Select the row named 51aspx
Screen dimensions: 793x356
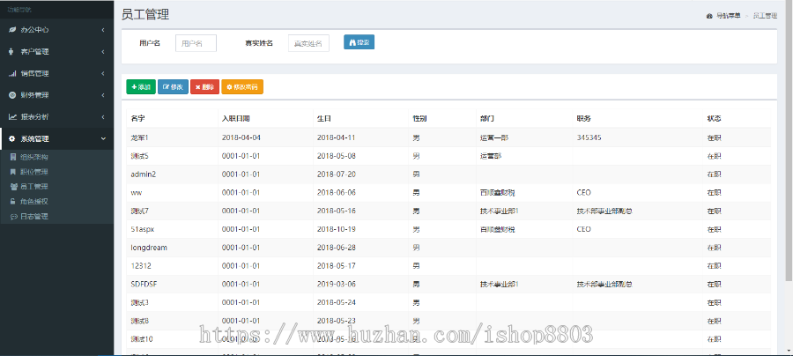tap(448, 229)
